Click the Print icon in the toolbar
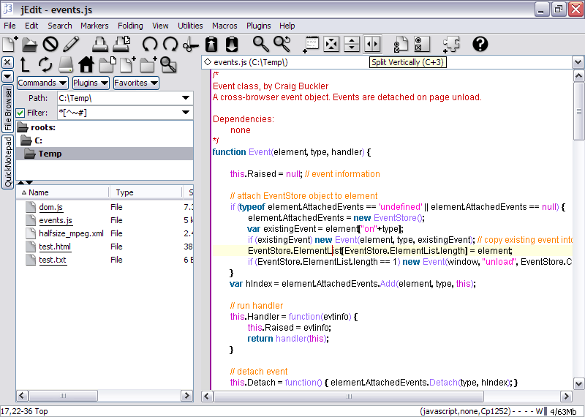 100,44
